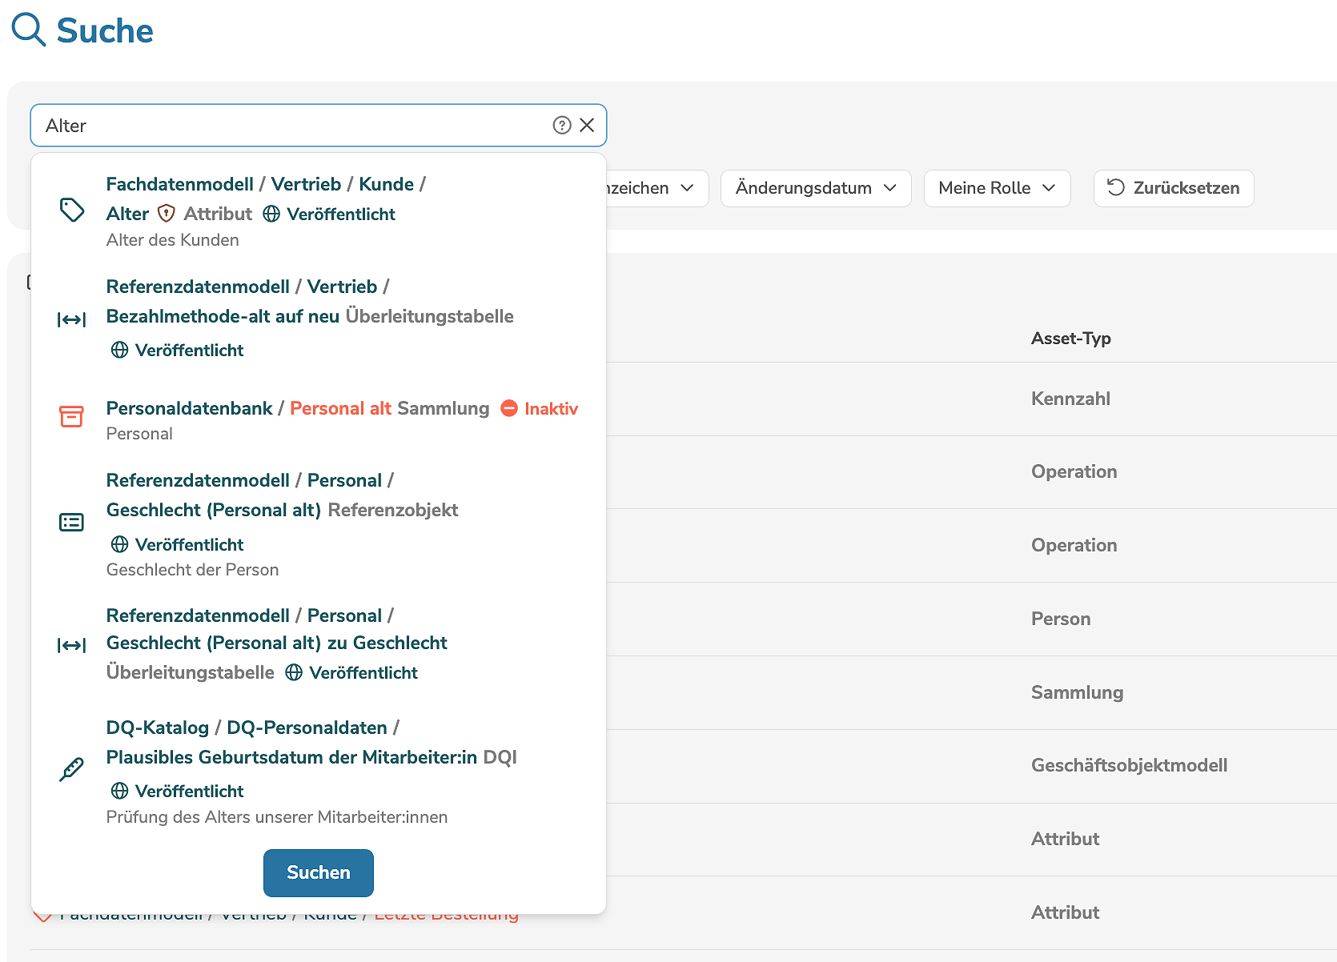Click the thermometer icon for DQI result
The width and height of the screenshot is (1337, 962).
coord(72,769)
